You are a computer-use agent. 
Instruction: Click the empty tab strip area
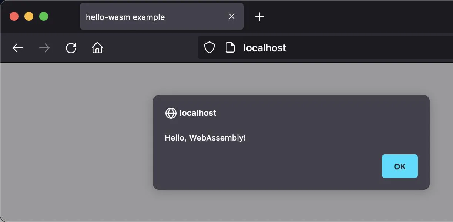[352, 17]
